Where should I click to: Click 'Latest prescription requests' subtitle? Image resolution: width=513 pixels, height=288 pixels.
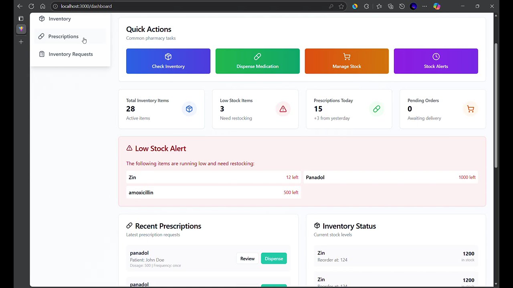tap(153, 235)
